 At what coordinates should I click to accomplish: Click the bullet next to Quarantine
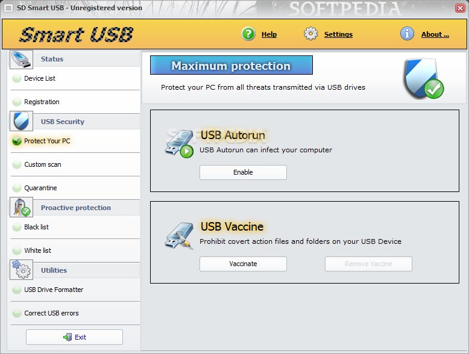[17, 188]
